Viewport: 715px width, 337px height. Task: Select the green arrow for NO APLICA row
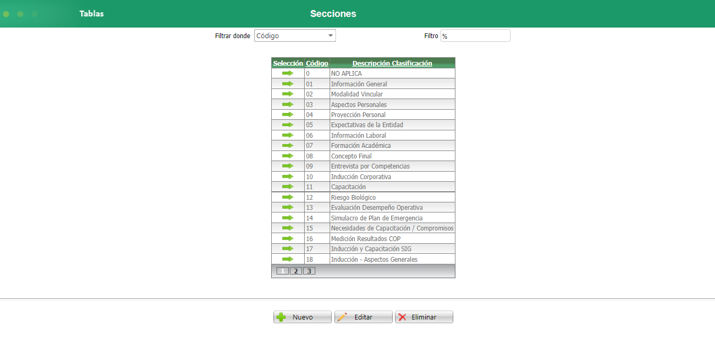[x=288, y=73]
